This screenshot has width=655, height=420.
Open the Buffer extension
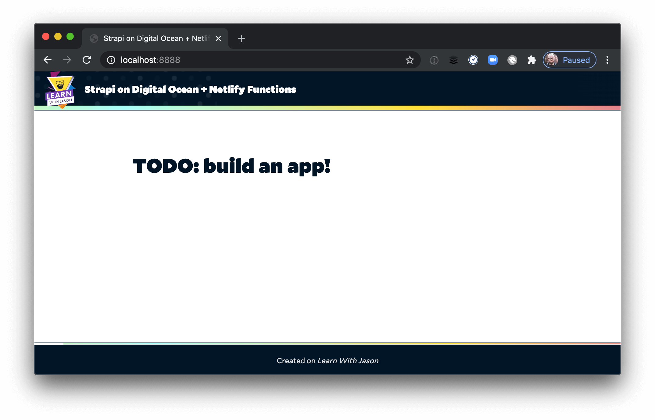click(x=454, y=60)
